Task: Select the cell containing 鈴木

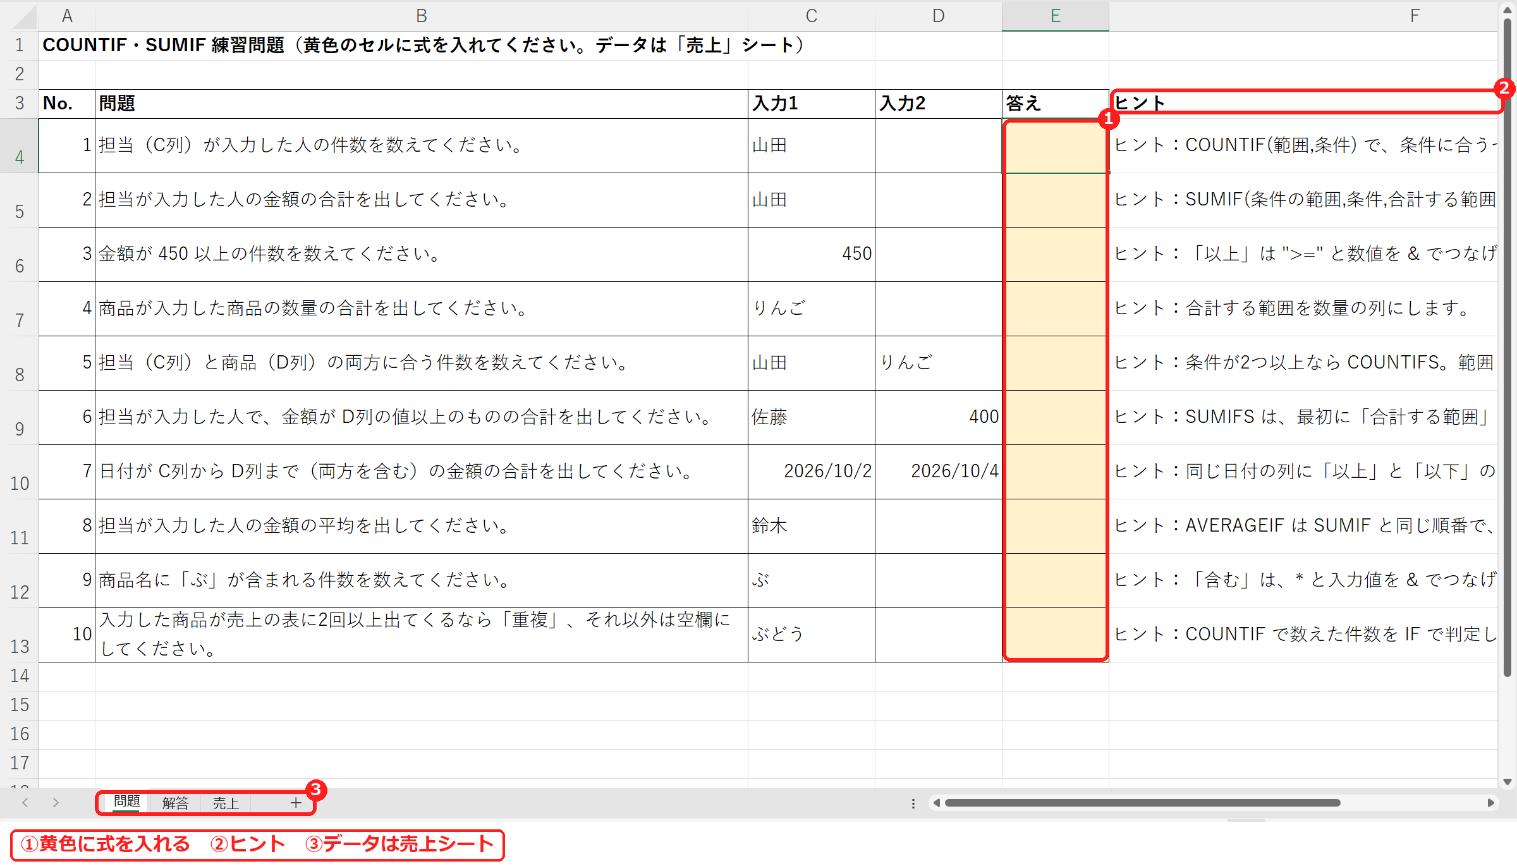Action: click(x=811, y=527)
